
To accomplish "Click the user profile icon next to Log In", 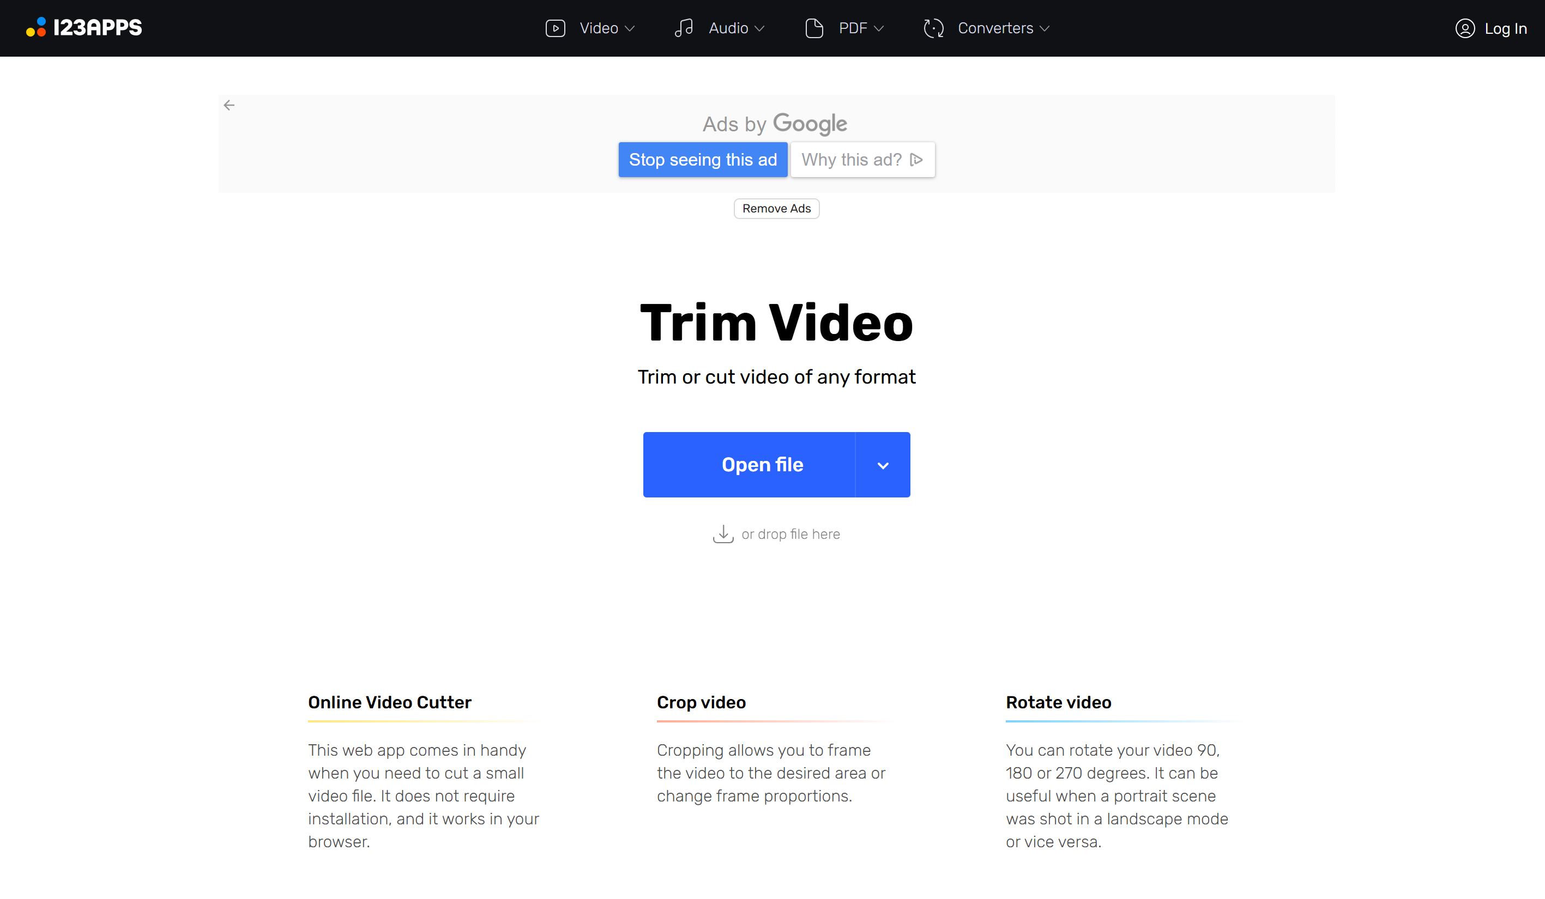I will click(1465, 28).
